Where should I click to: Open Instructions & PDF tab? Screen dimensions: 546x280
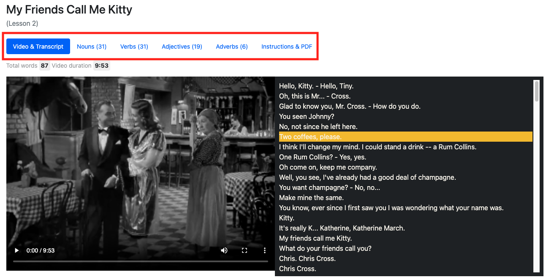tap(287, 47)
